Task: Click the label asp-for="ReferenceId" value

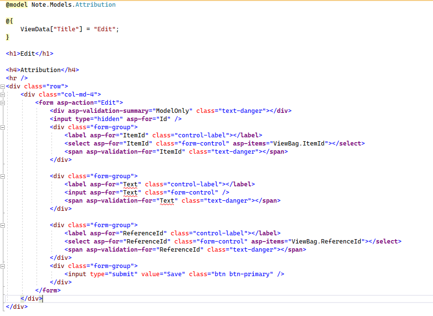Action: tap(143, 233)
